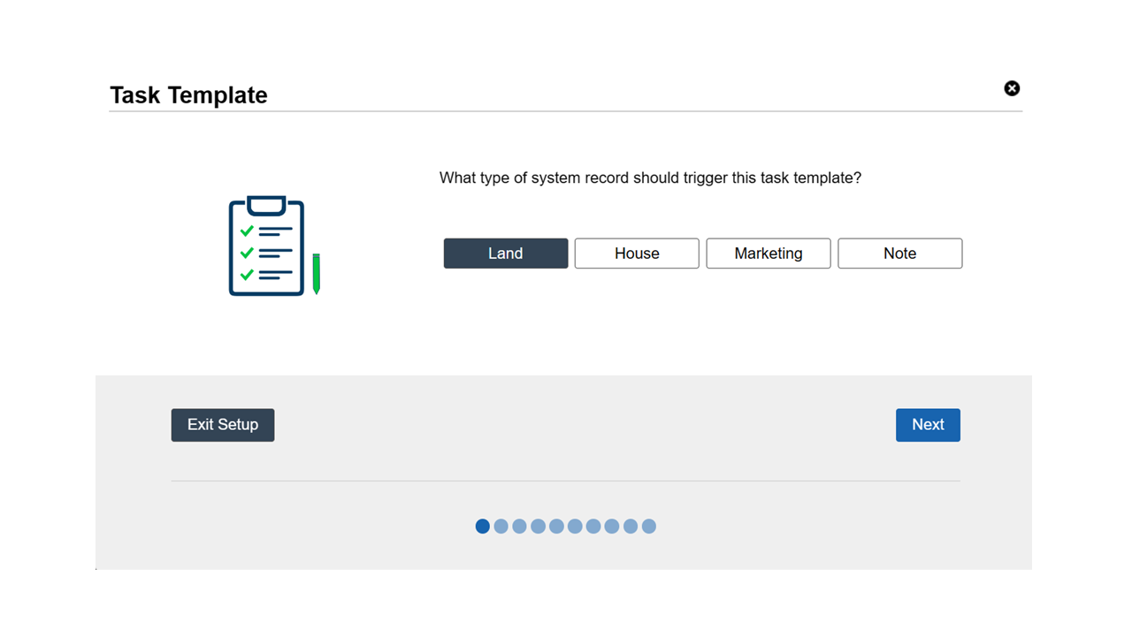Screen dimensions: 1132x636
Task: Choose House as the system record trigger
Action: (x=637, y=254)
